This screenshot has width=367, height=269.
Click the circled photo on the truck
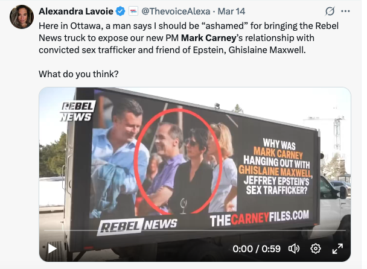[178, 162]
